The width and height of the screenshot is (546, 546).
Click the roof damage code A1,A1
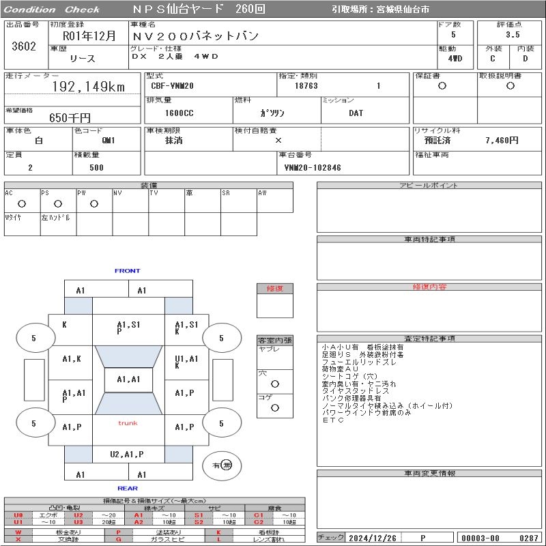click(128, 379)
